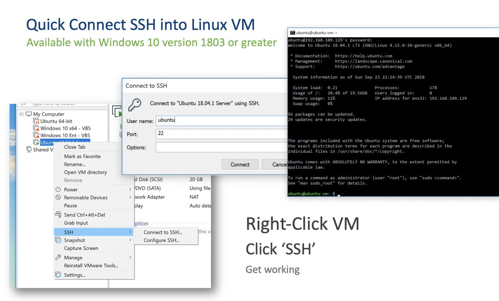Screen dimensions: 499x301
Task: Click the terminal window title bar icon
Action: pyautogui.click(x=292, y=33)
